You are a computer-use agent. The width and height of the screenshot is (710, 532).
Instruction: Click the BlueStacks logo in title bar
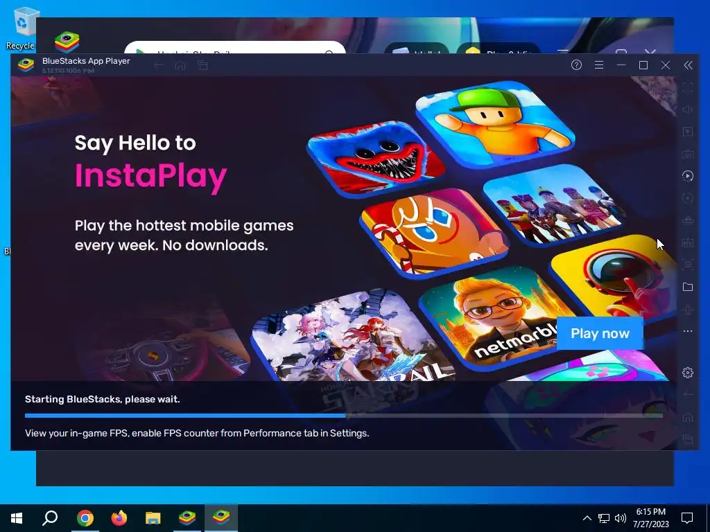point(26,65)
